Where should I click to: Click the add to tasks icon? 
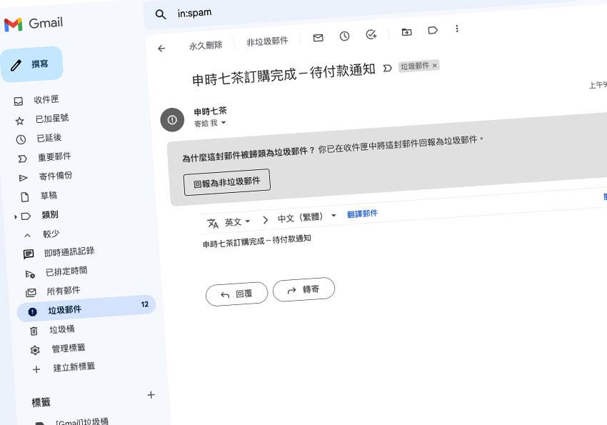coord(371,34)
